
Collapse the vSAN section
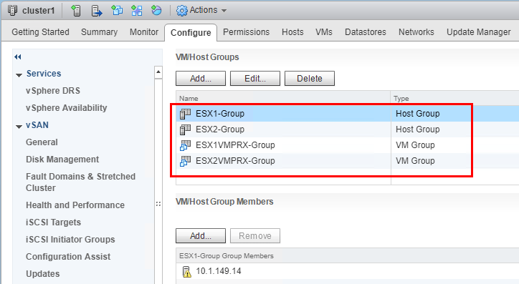pos(19,127)
